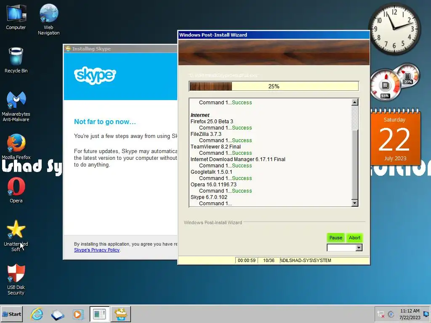Select the Skype 6.7.0.102 log entry
The image size is (431, 323).
click(x=209, y=197)
